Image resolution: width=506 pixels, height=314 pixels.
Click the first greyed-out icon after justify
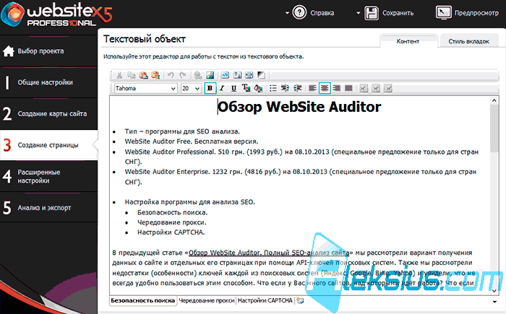(364, 88)
